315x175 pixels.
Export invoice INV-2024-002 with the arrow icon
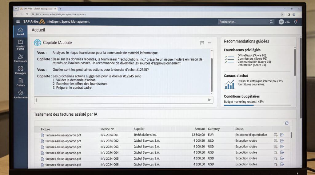pos(282,141)
